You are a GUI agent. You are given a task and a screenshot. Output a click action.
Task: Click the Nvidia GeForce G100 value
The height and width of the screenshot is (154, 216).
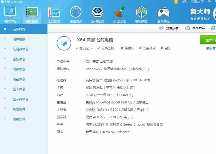pos(117,110)
